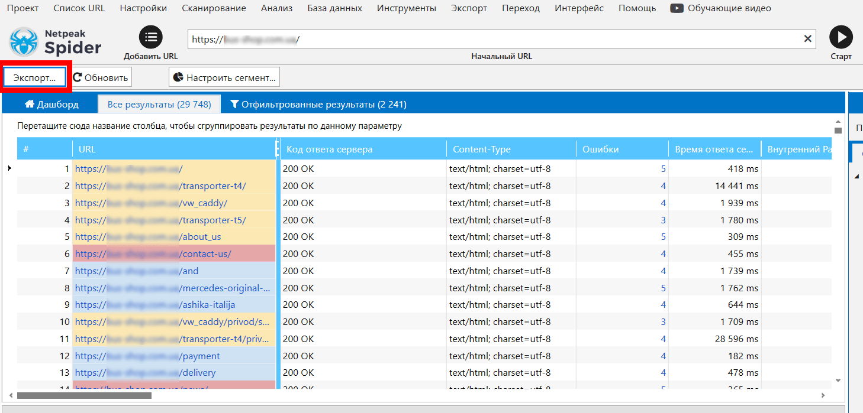Image resolution: width=863 pixels, height=413 pixels.
Task: Open the /vw_caddy/ URL link
Action: (x=151, y=203)
